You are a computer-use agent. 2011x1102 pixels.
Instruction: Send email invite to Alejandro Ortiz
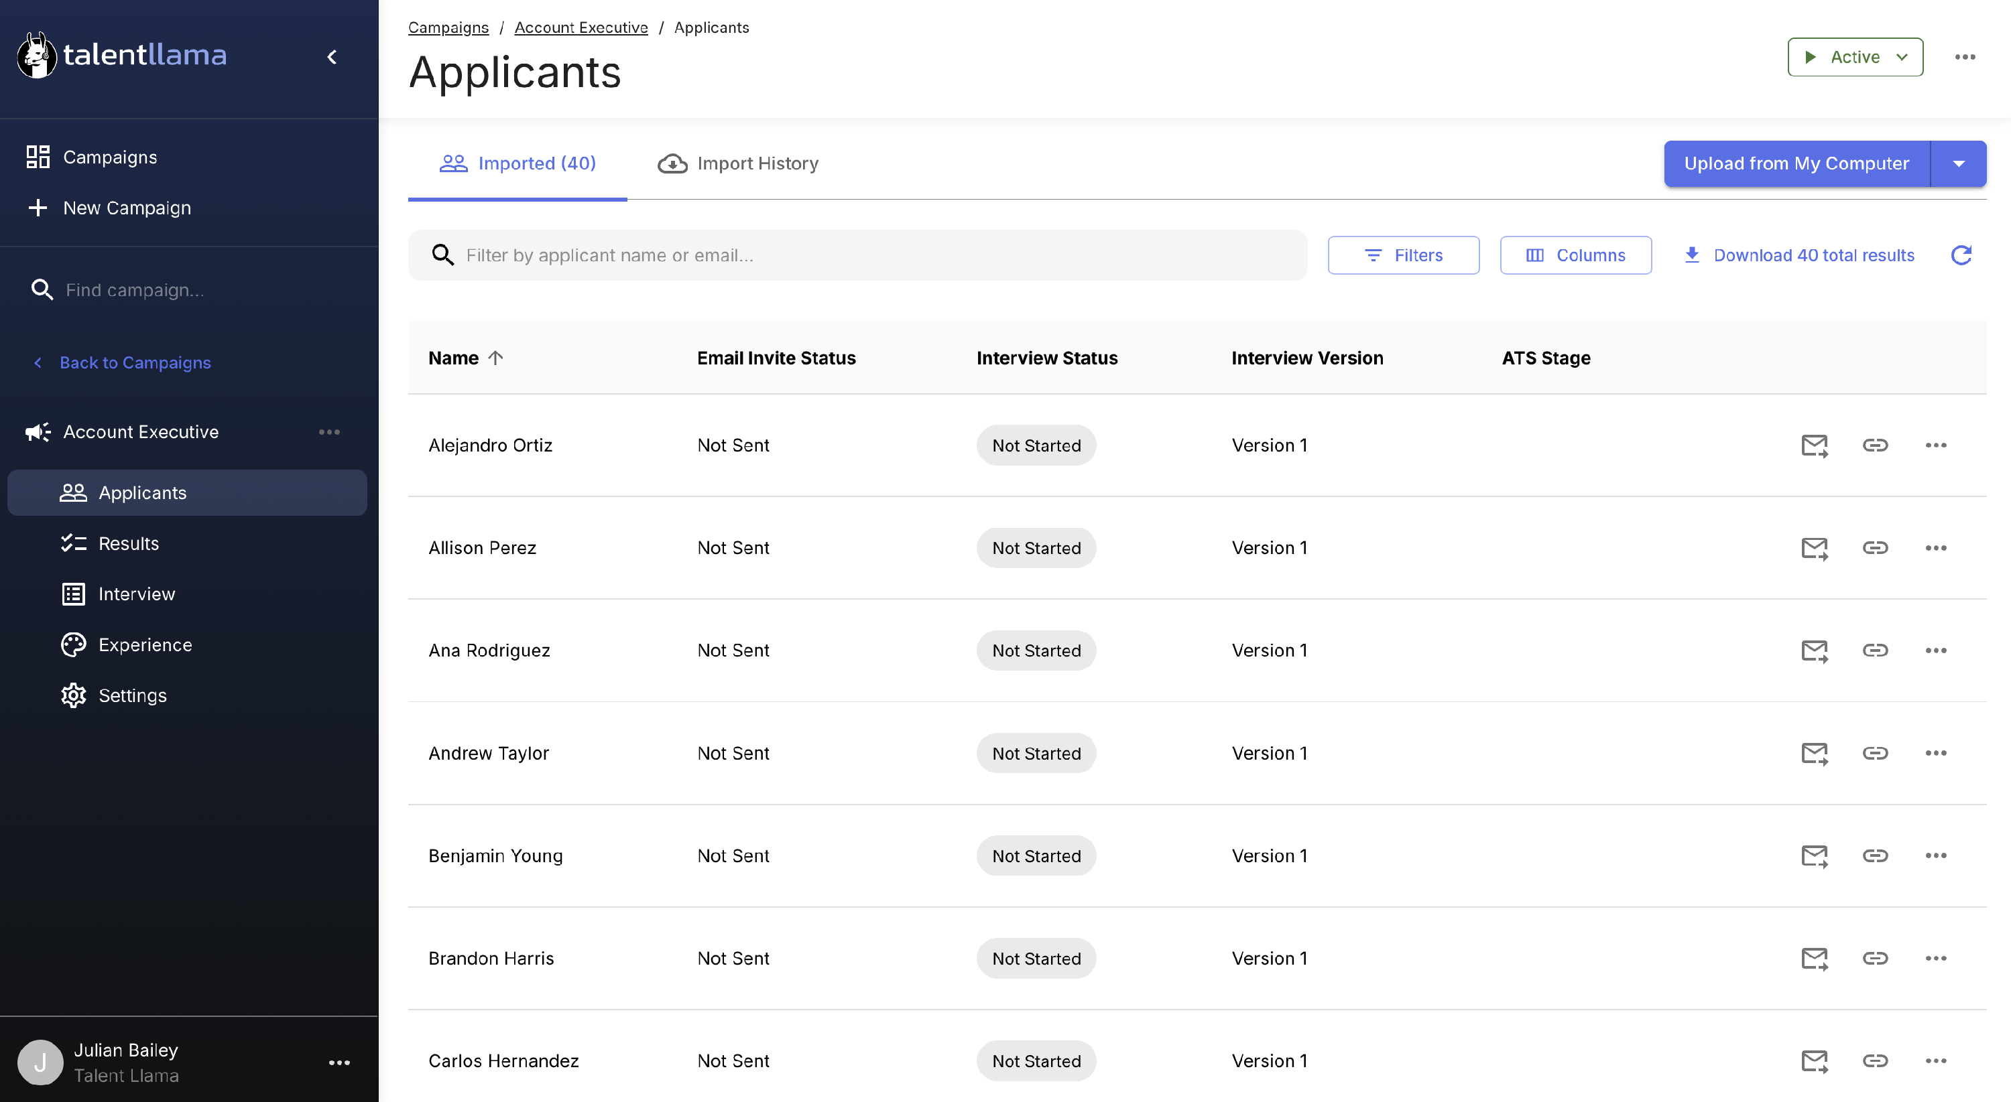pyautogui.click(x=1815, y=445)
